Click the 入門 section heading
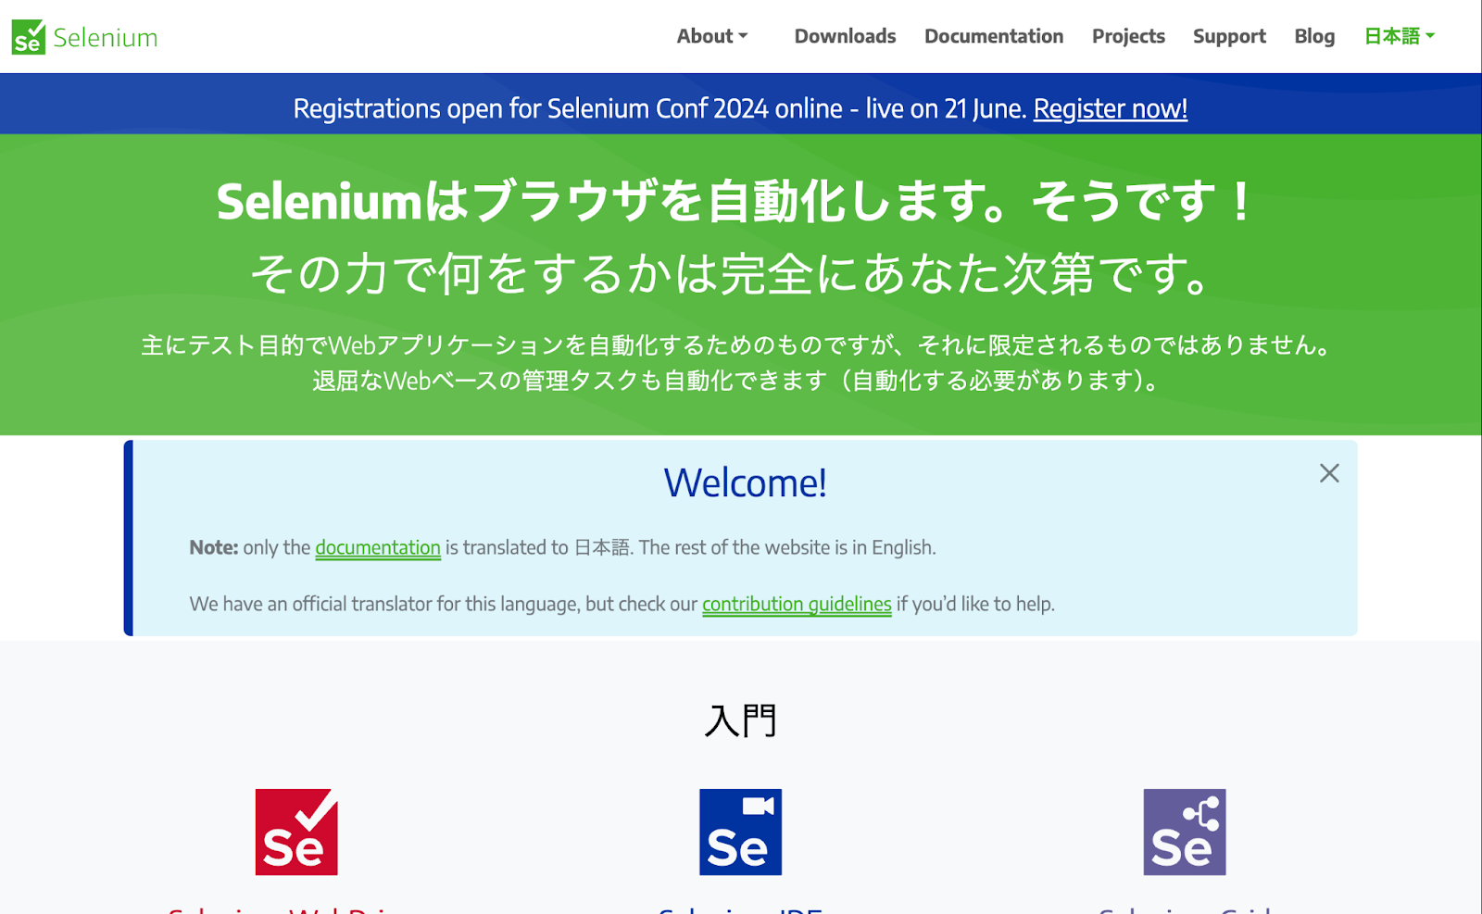Viewport: 1482px width, 914px height. [x=740, y=720]
